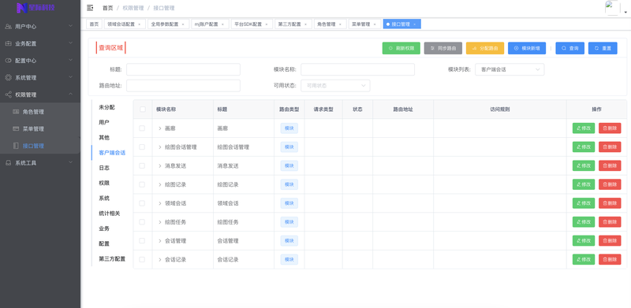The height and width of the screenshot is (308, 631).
Task: Switch to the 第三方配置 side tab
Action: 112,259
